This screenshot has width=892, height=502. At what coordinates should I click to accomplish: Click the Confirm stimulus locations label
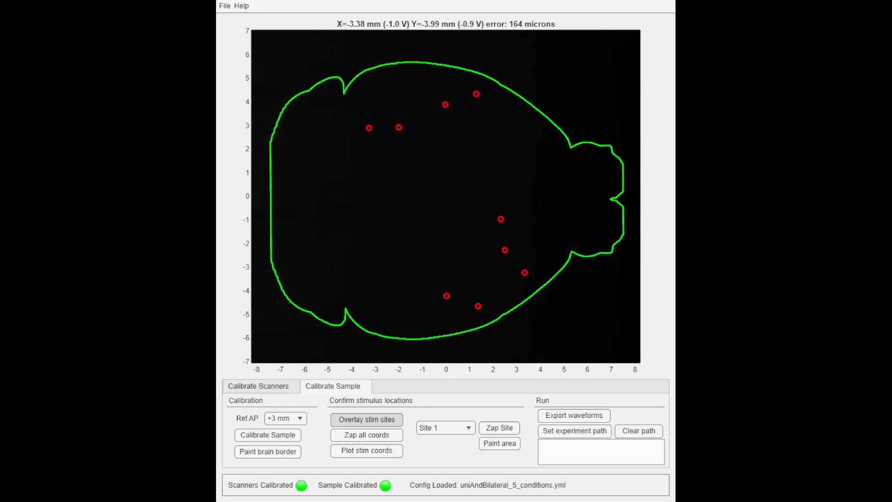pyautogui.click(x=371, y=401)
